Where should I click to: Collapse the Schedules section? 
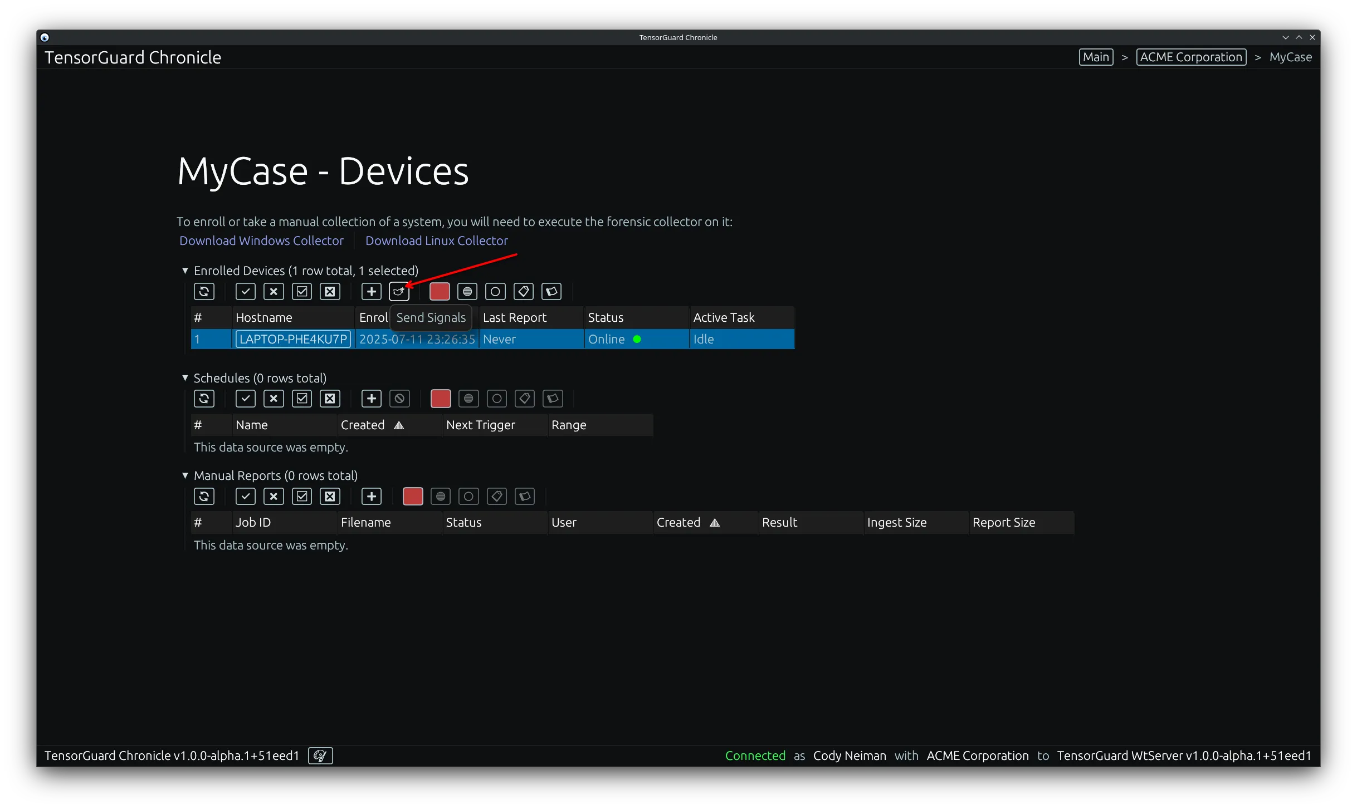pos(185,378)
